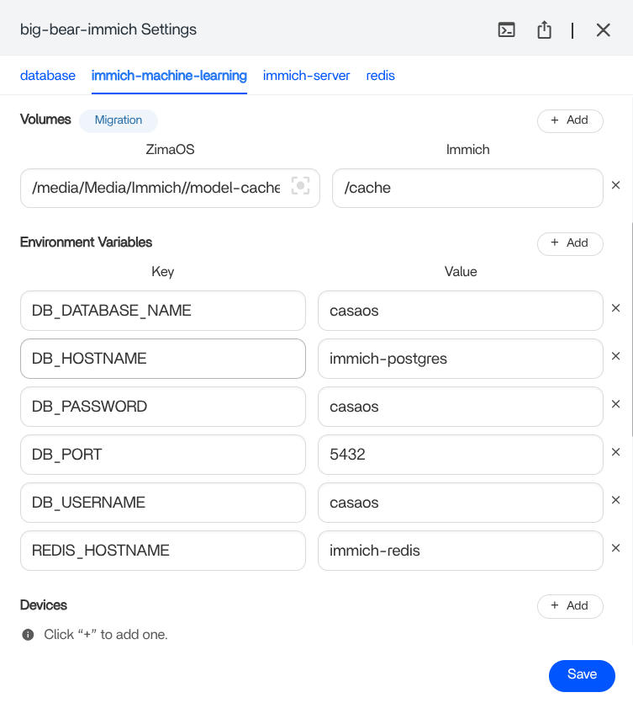
Task: Click the Migration badge next to Volumes
Action: (x=119, y=120)
